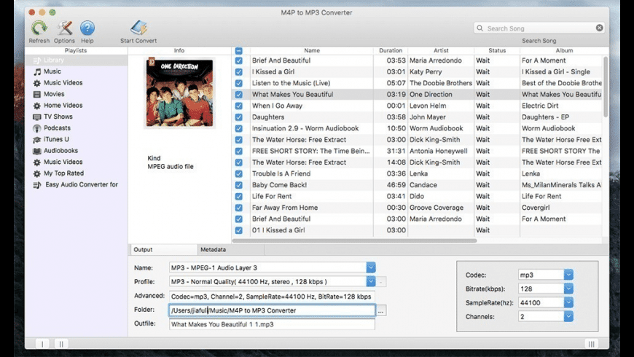Clear the Search Song field with X icon
634x357 pixels.
tap(599, 28)
